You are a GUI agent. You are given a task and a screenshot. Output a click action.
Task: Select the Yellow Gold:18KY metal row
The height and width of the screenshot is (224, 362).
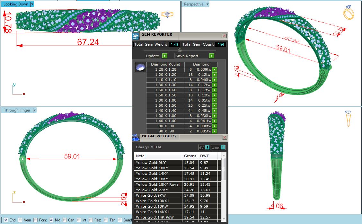pos(177,179)
